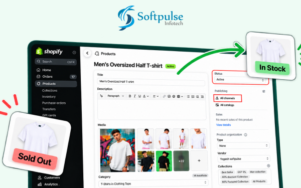Click the All catalogs icon
This screenshot has height=188, width=301.
coord(217,105)
